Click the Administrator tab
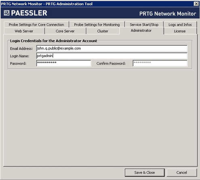Screen dimensions: 200x180 141,31
